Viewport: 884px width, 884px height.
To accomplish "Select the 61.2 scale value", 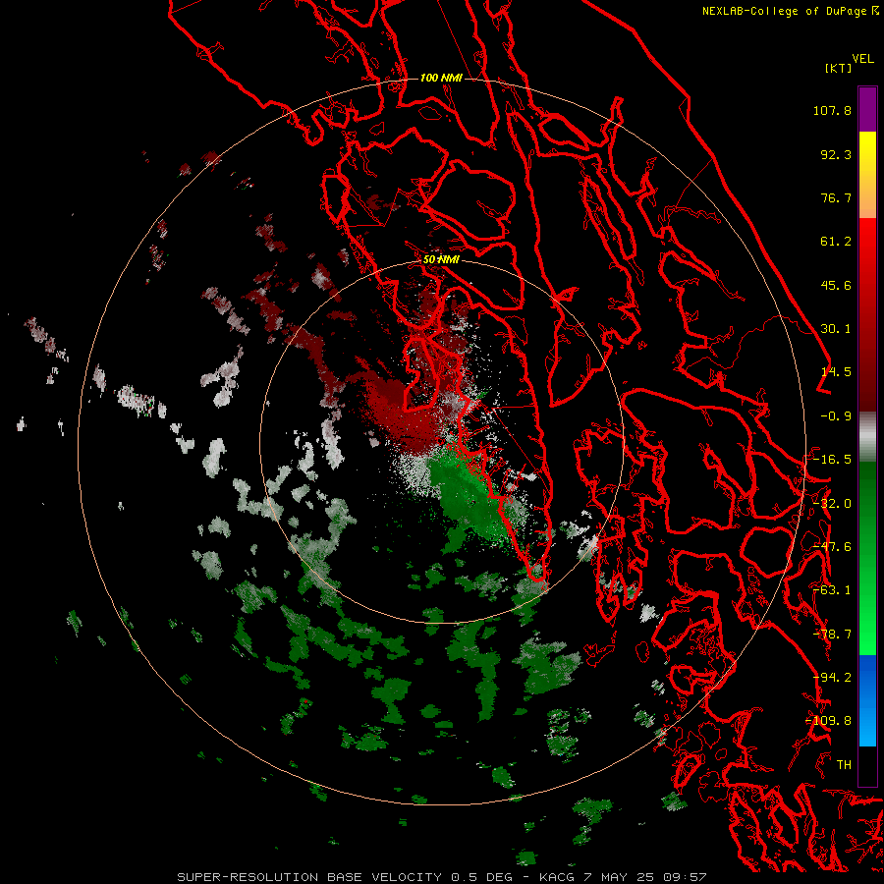I will [836, 242].
